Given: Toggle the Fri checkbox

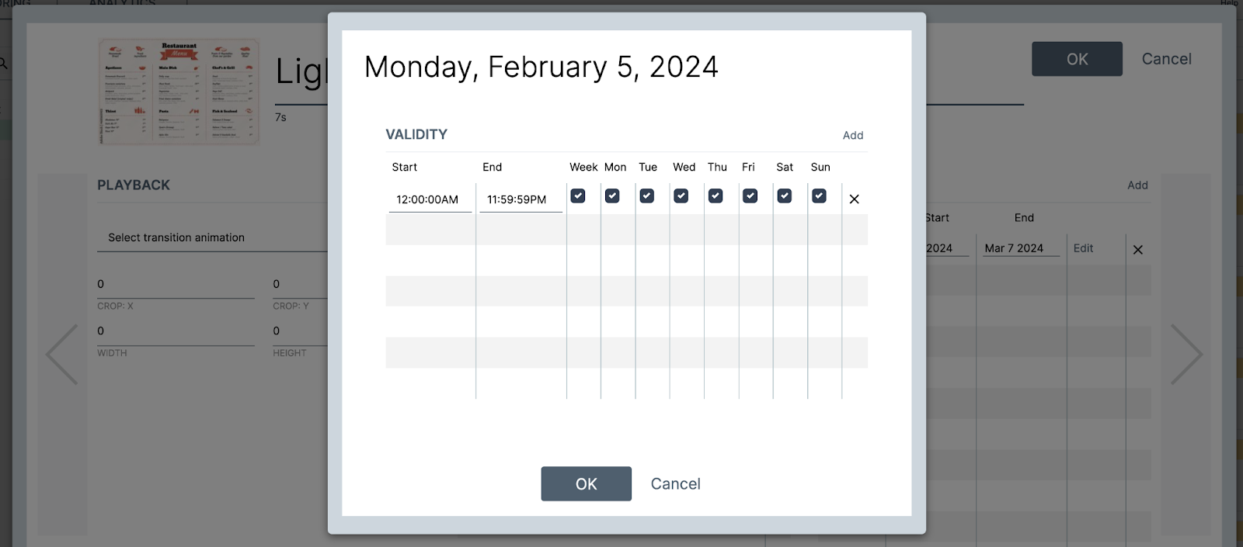Looking at the screenshot, I should (x=750, y=196).
